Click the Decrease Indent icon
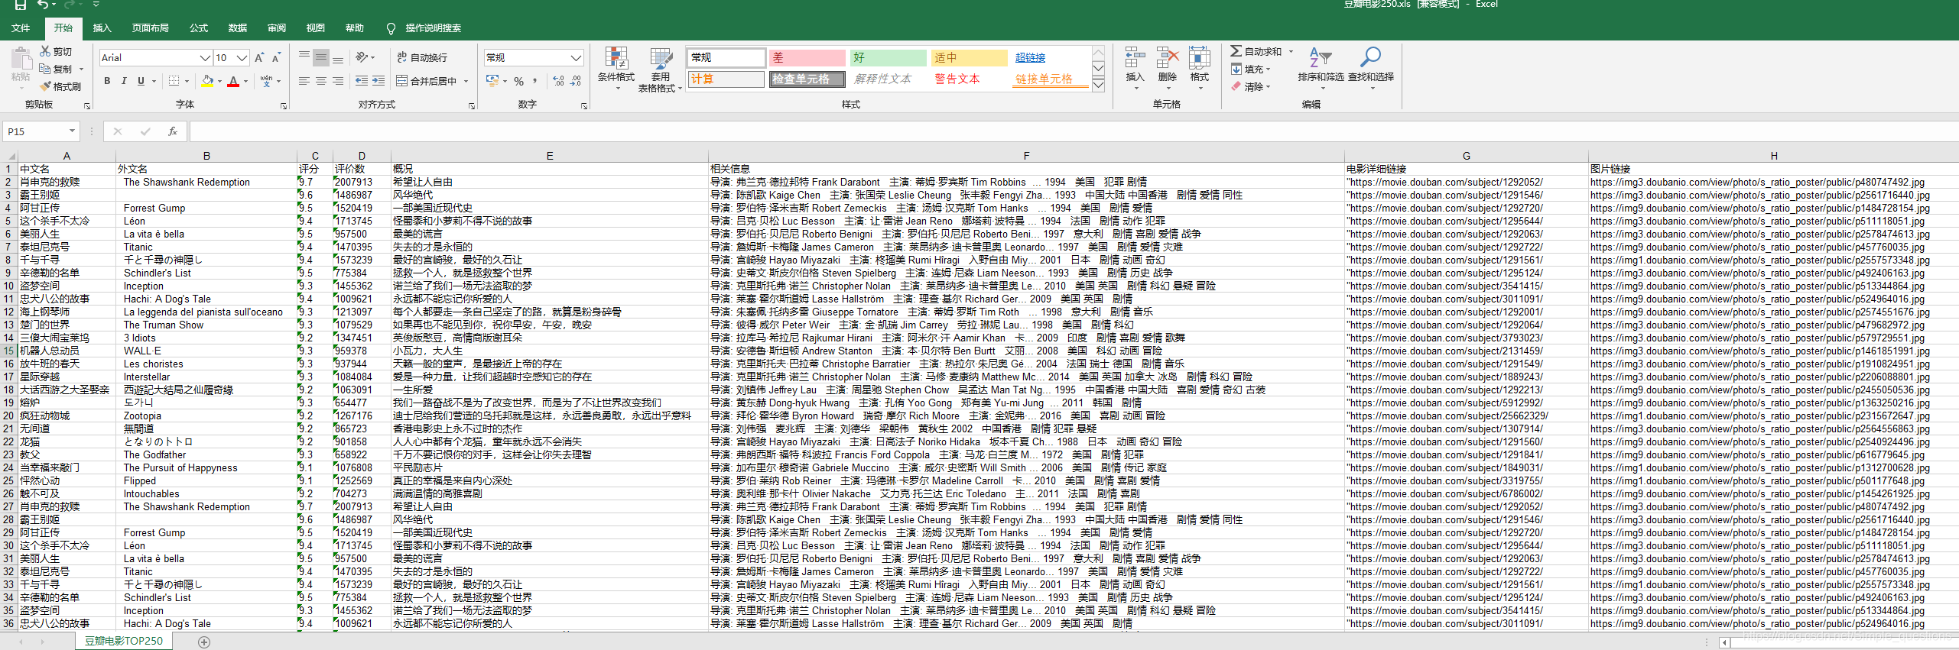1959x650 pixels. [x=362, y=81]
